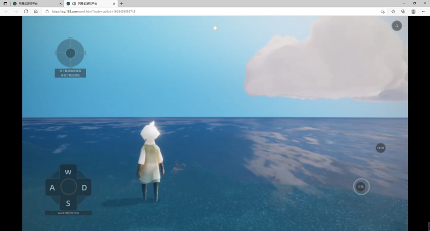Open the browser profile menu
Image resolution: width=430 pixels, height=231 pixels.
click(x=413, y=12)
